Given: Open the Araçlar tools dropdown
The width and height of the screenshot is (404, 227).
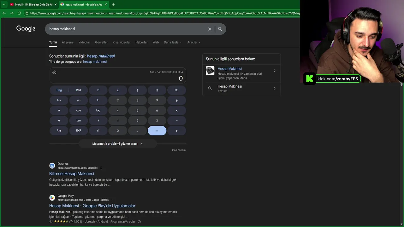Looking at the screenshot, I should point(194,42).
